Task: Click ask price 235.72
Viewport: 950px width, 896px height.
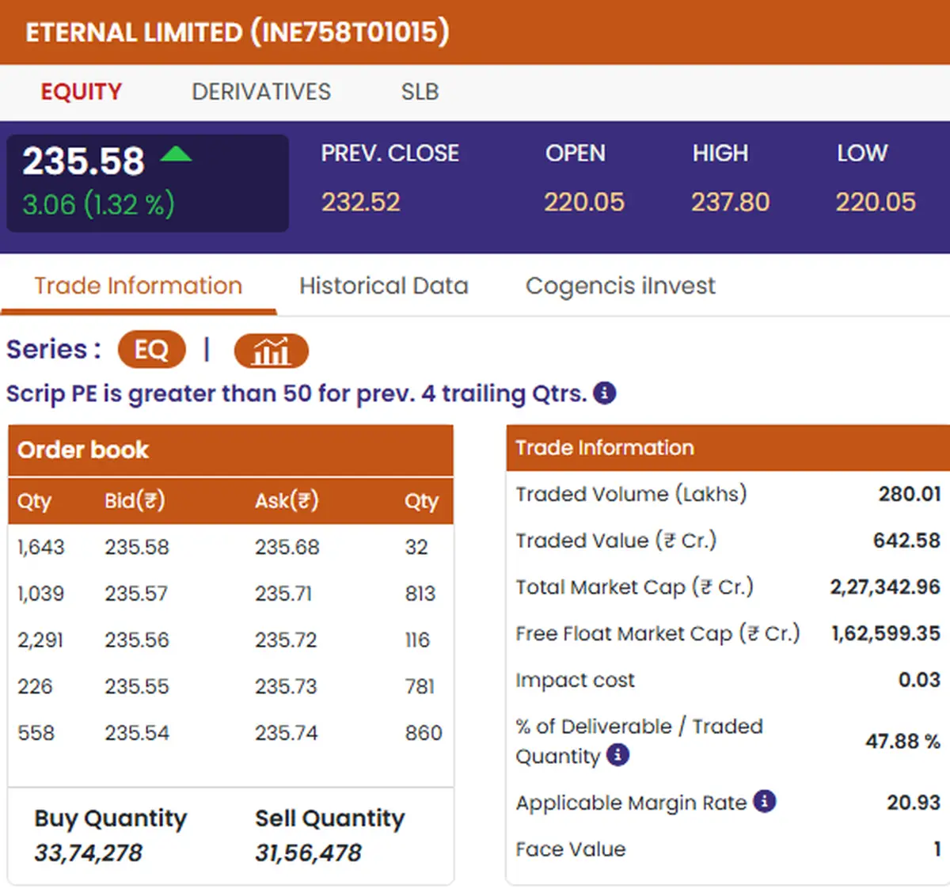Action: pyautogui.click(x=286, y=640)
